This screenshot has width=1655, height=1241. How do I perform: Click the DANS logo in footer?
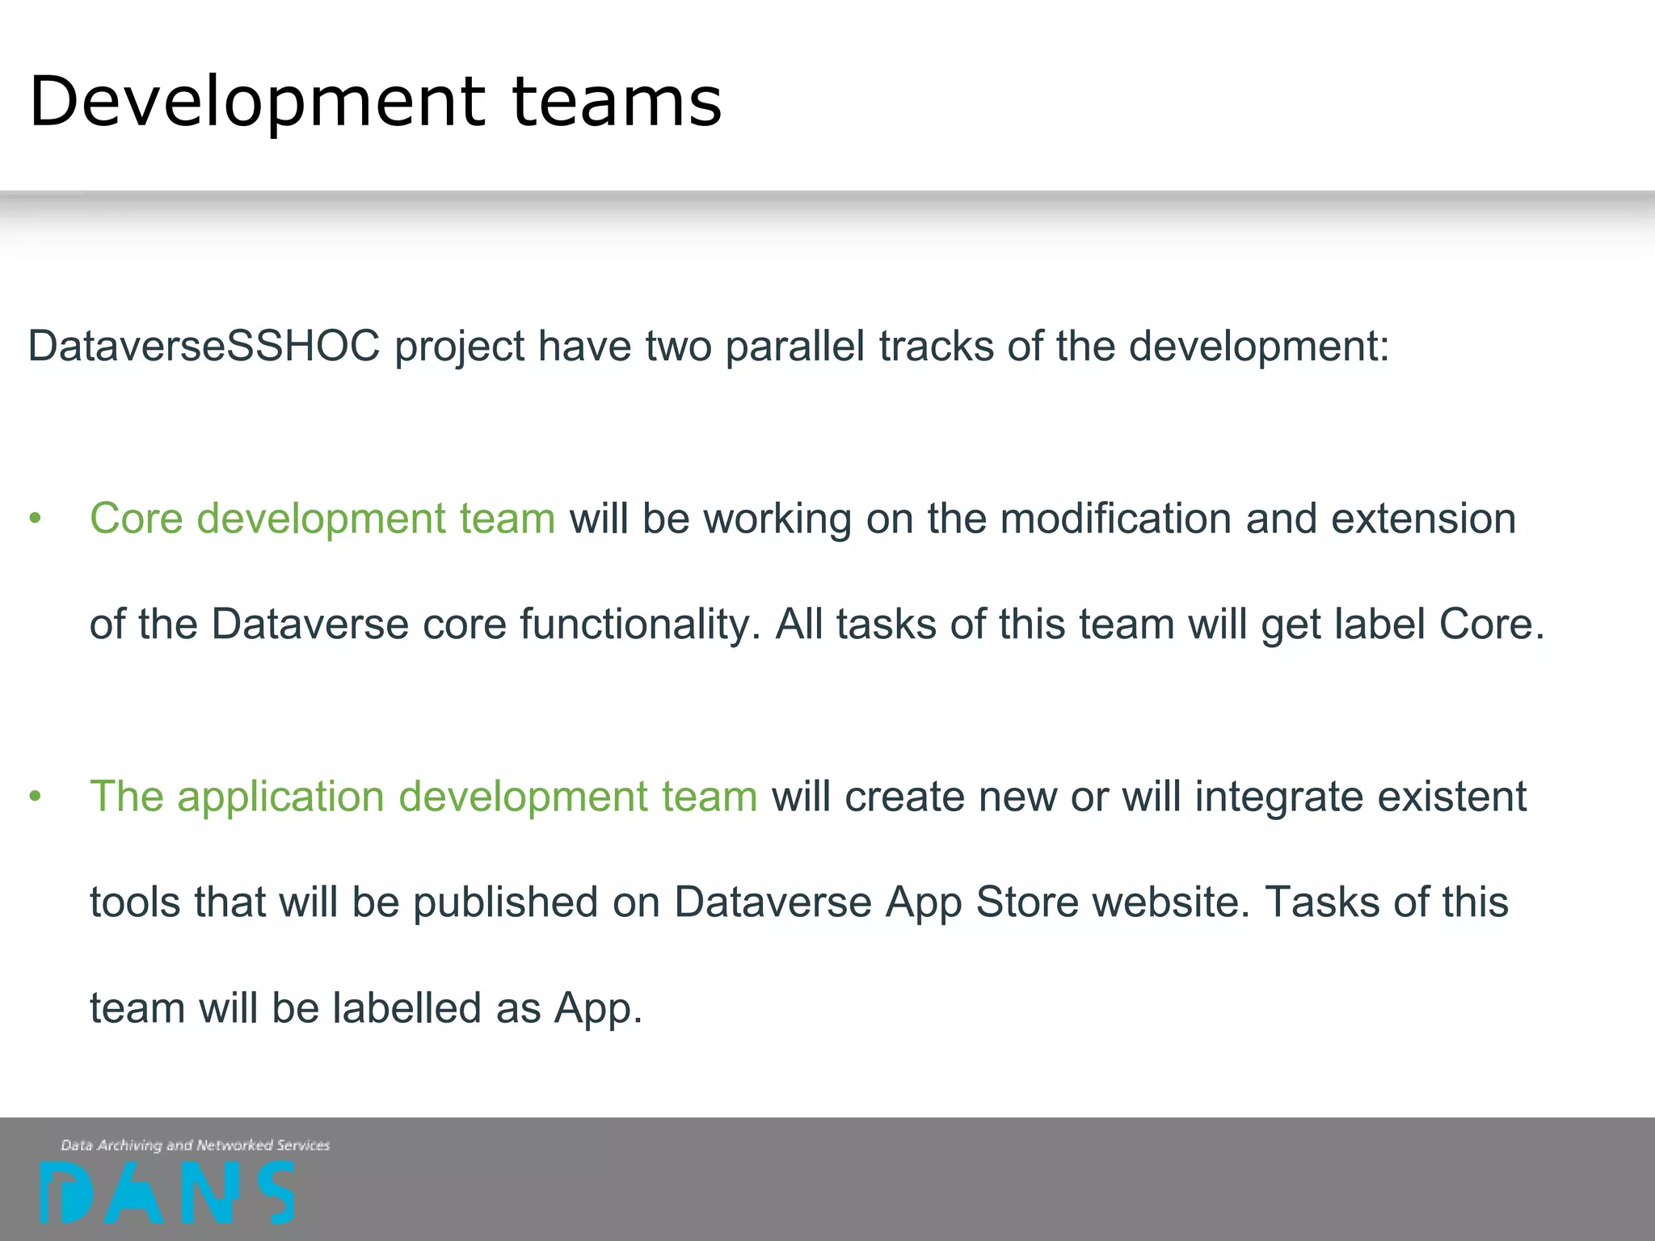(x=167, y=1193)
